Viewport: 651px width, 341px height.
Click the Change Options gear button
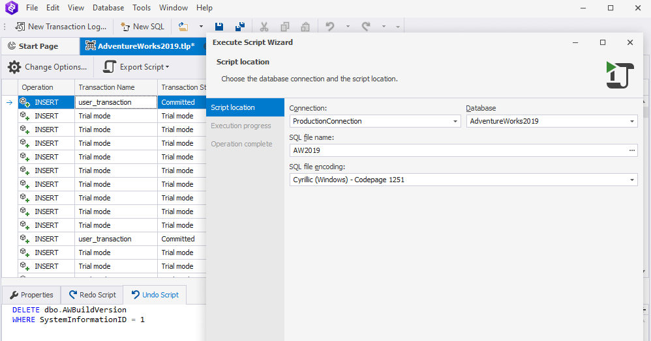tap(47, 67)
